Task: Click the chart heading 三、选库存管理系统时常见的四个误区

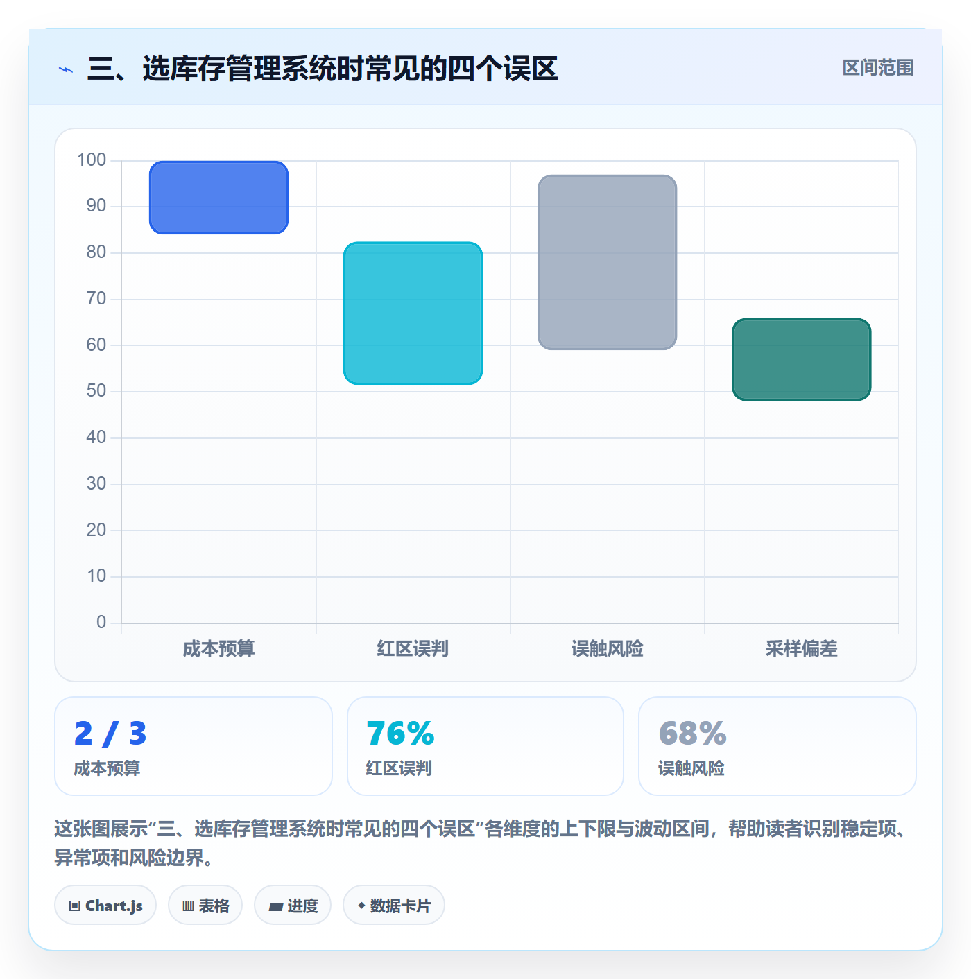Action: tap(323, 69)
